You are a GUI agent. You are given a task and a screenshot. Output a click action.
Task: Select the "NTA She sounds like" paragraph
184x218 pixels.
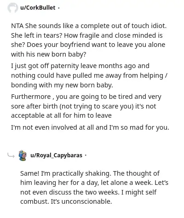[x=89, y=40]
